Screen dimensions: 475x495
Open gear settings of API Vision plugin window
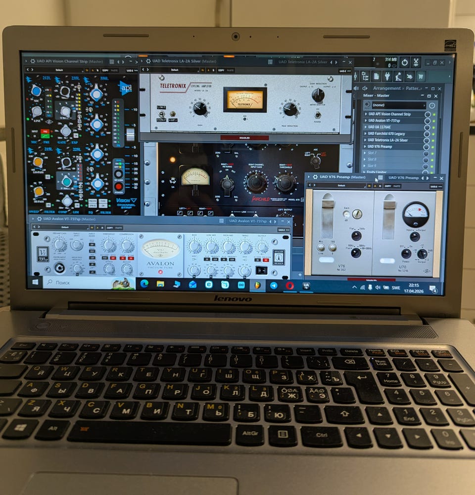click(33, 61)
